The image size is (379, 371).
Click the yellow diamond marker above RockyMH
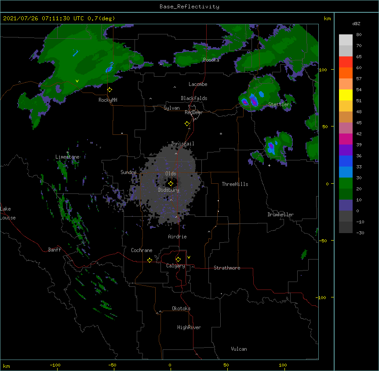(110, 90)
